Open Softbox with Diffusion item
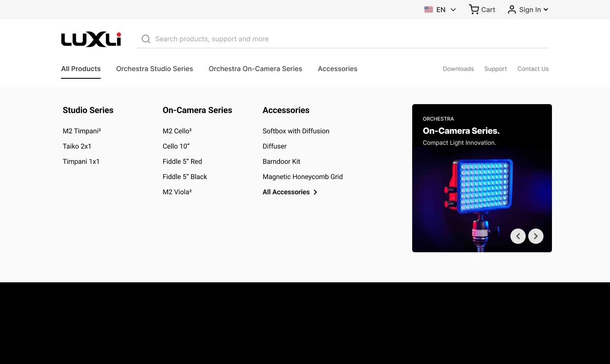 [x=296, y=131]
